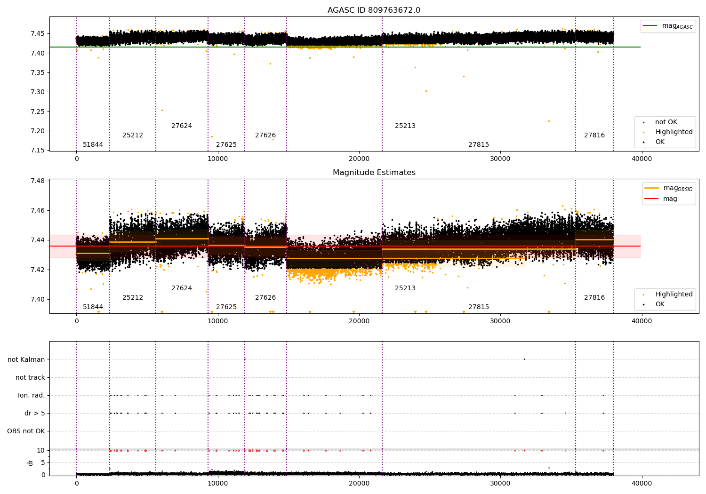This screenshot has width=706, height=494.
Task: Click the 7.30 y-axis tick label
Action: 38,92
